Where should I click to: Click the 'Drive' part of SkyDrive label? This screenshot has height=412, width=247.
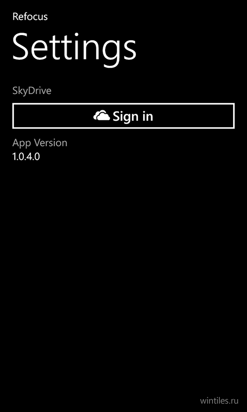click(x=40, y=91)
